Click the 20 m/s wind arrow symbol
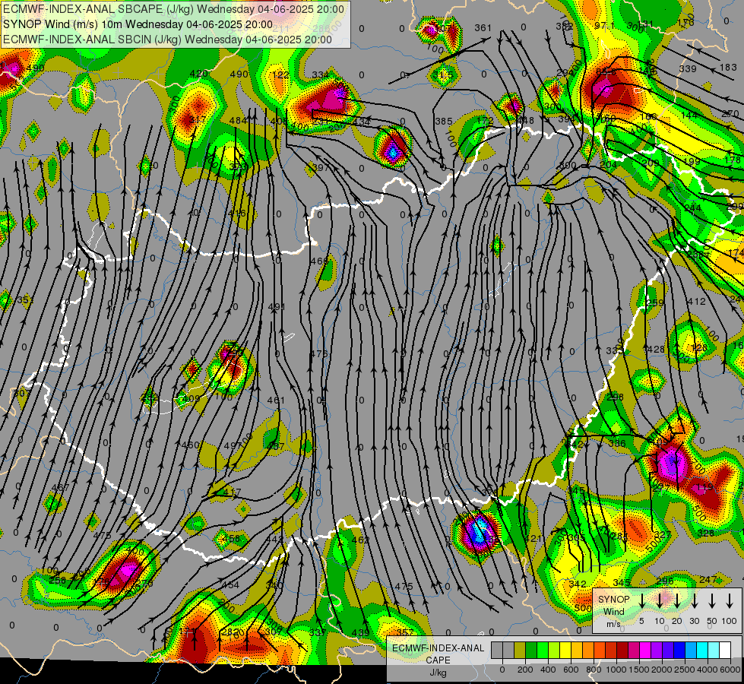 point(676,601)
